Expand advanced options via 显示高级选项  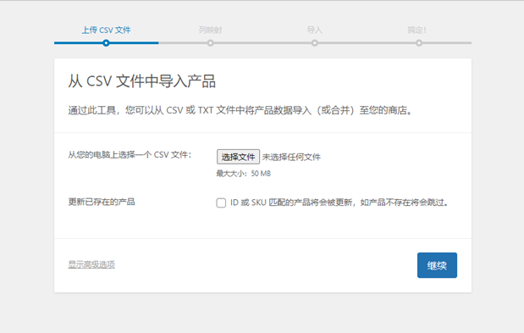point(91,264)
